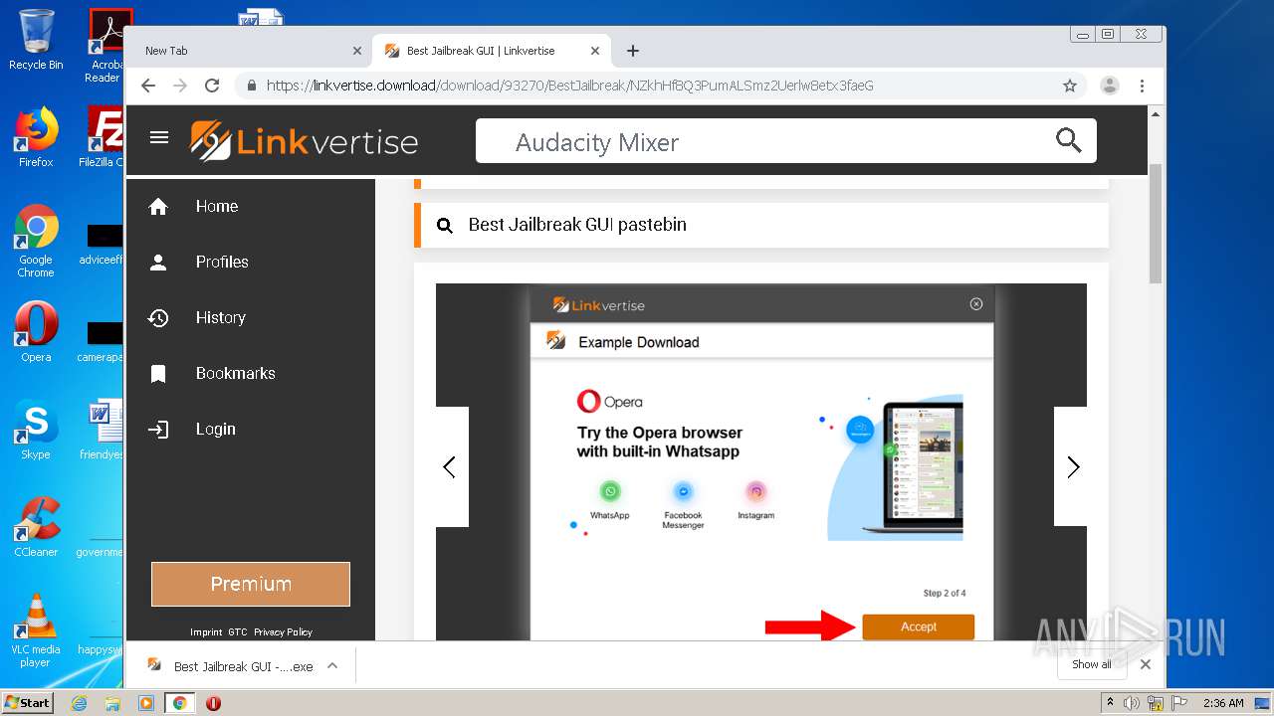1274x716 pixels.
Task: Go back with browser back arrow
Action: click(x=148, y=86)
